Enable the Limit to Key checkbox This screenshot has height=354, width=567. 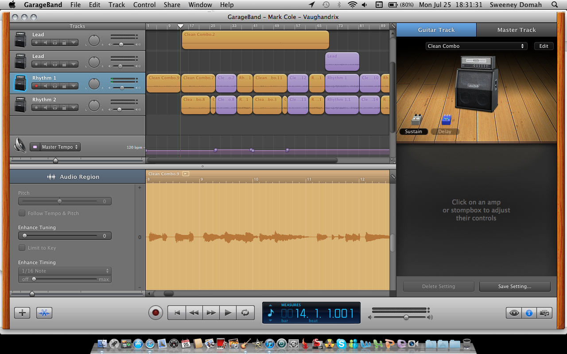pos(22,248)
